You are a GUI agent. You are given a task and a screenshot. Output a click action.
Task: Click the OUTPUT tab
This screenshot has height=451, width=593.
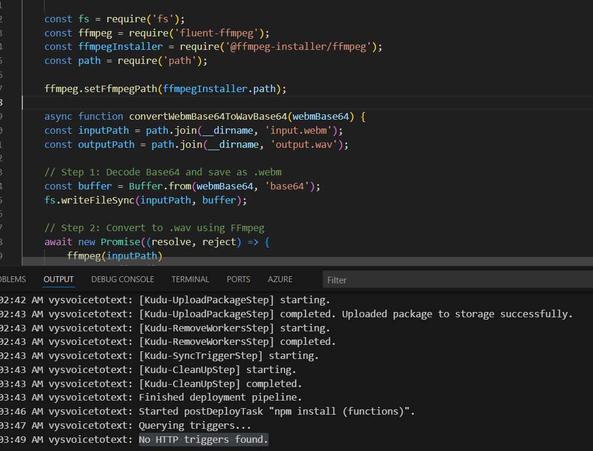pyautogui.click(x=58, y=280)
